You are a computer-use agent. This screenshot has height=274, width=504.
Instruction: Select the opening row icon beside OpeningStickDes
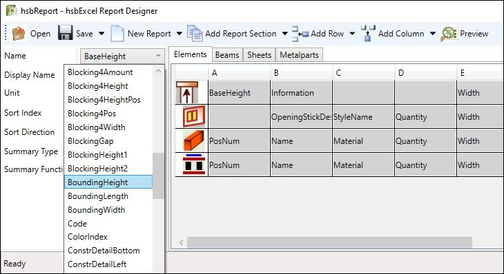point(194,116)
